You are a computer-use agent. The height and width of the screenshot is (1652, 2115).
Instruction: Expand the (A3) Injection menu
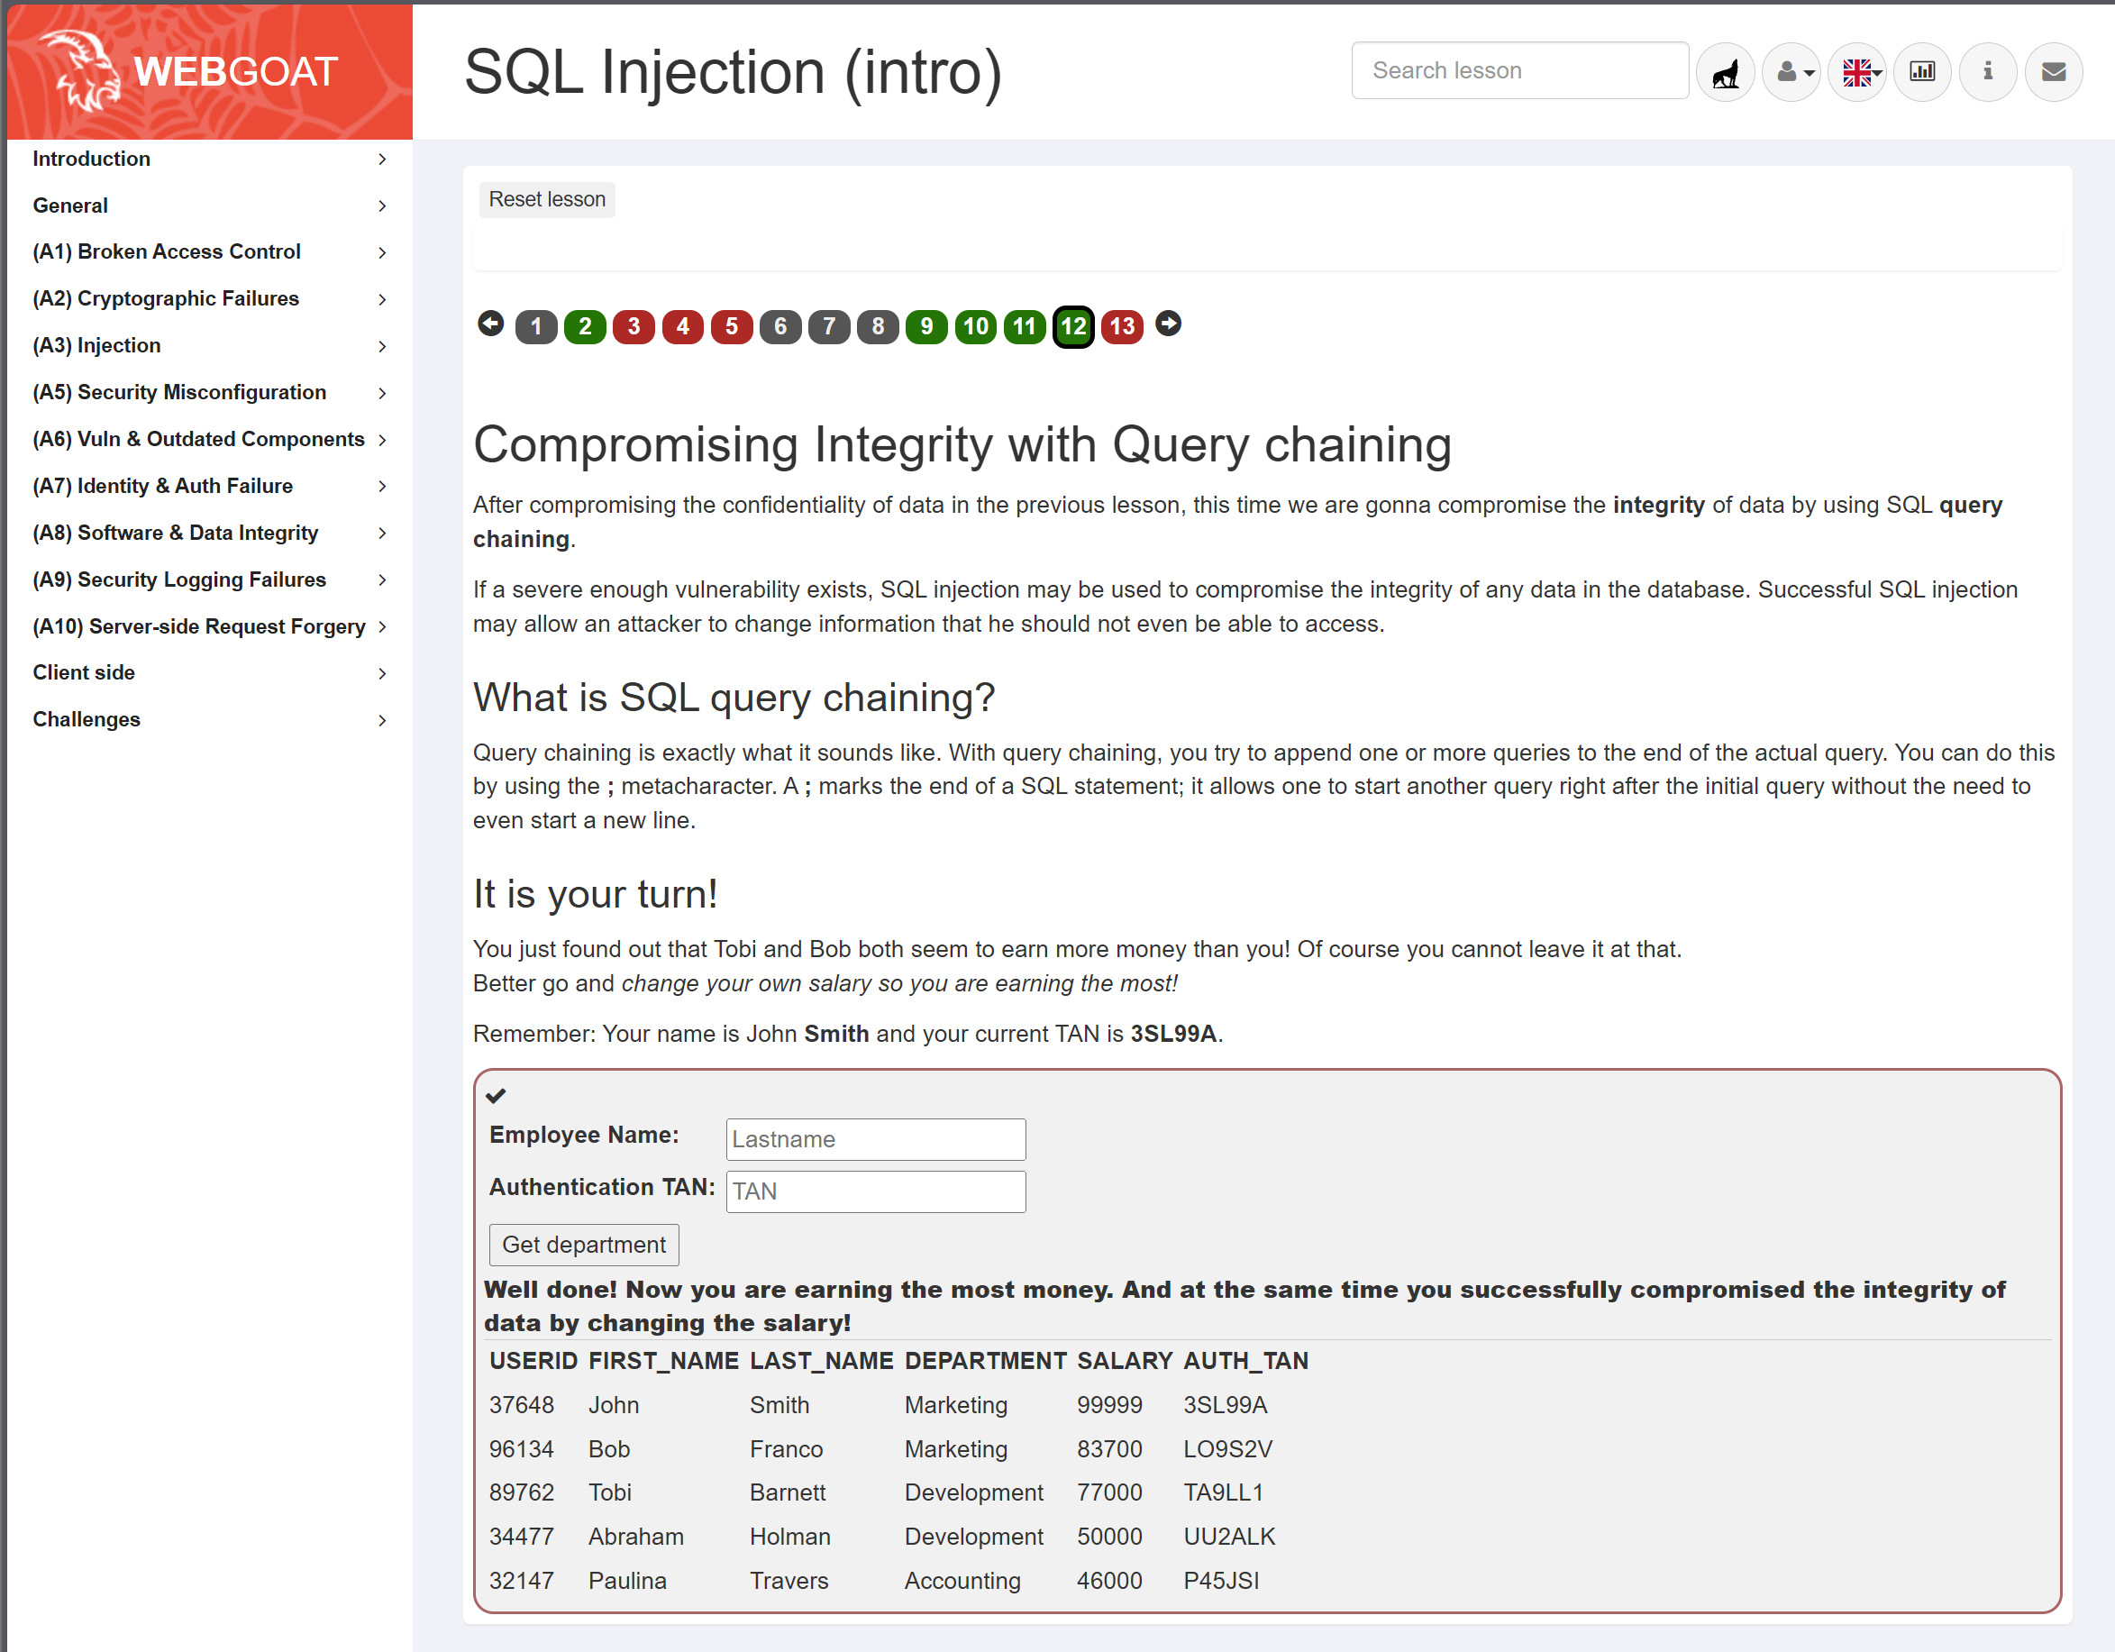click(x=208, y=346)
